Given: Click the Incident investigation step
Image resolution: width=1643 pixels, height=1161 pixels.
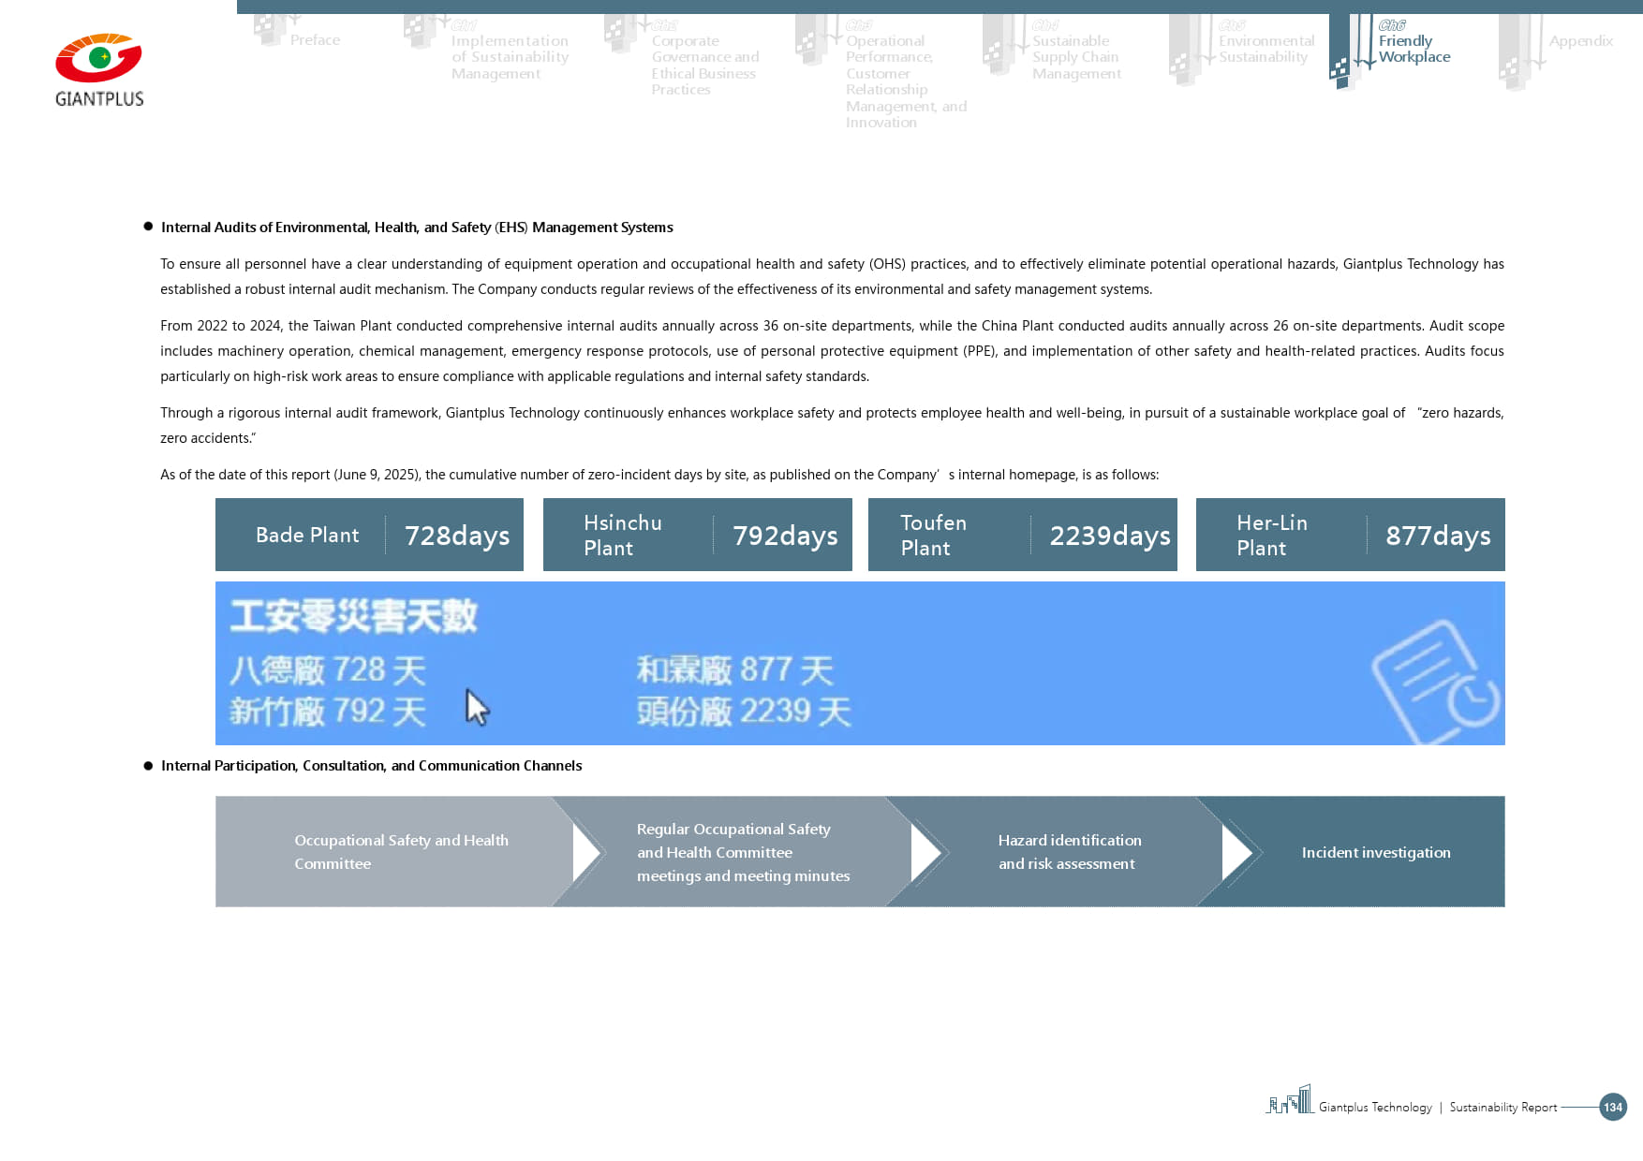Looking at the screenshot, I should (1375, 852).
